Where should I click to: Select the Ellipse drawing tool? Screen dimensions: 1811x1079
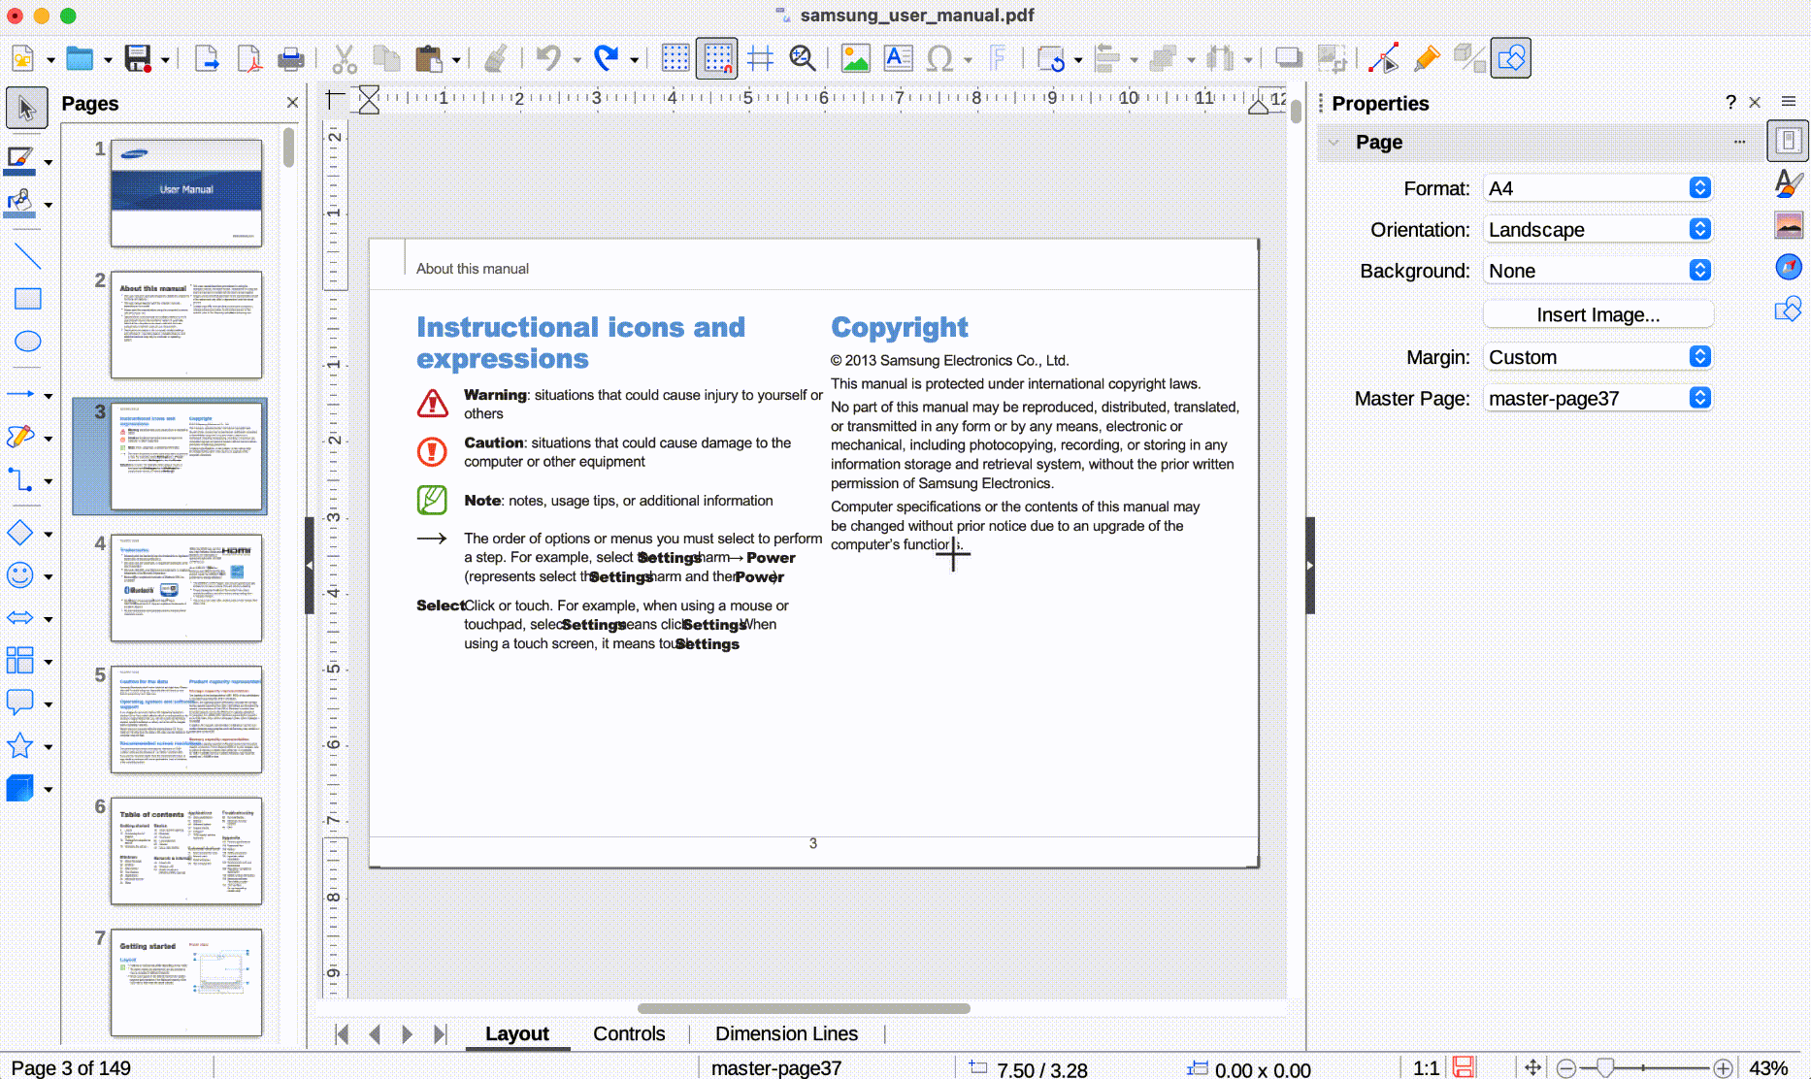pos(27,342)
